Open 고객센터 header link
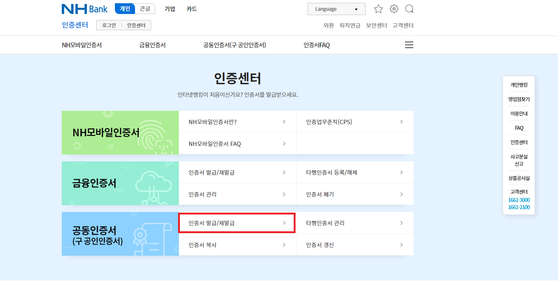 403,25
